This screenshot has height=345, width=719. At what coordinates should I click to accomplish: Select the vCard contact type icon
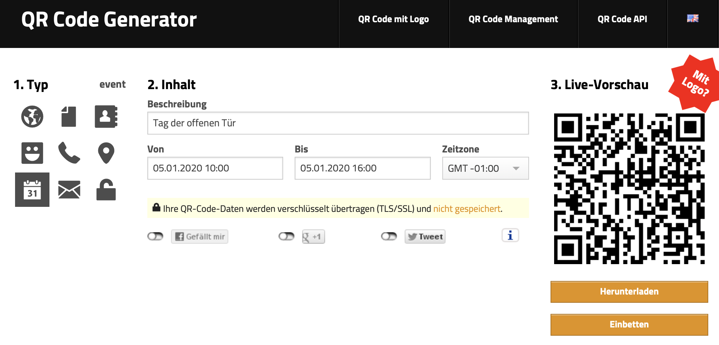tap(105, 116)
